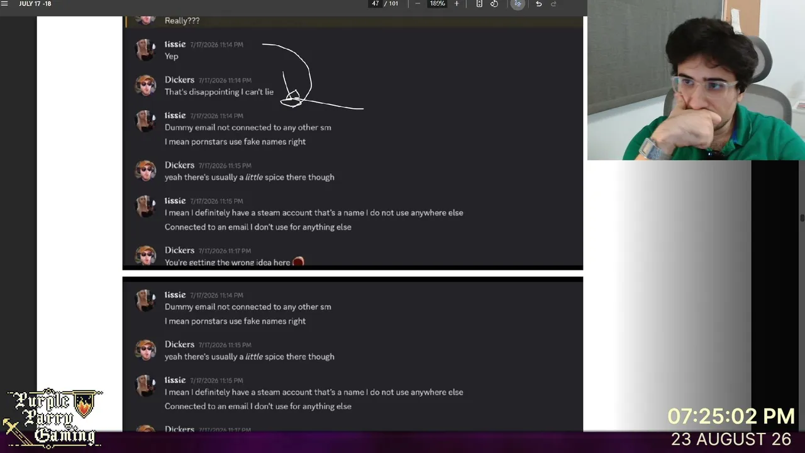The height and width of the screenshot is (453, 805).
Task: Click the 23 AUGUST 26 date overlay
Action: point(731,439)
